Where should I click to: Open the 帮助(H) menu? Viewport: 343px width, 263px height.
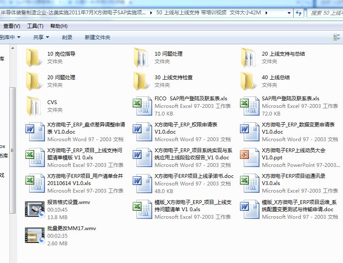click(x=59, y=26)
